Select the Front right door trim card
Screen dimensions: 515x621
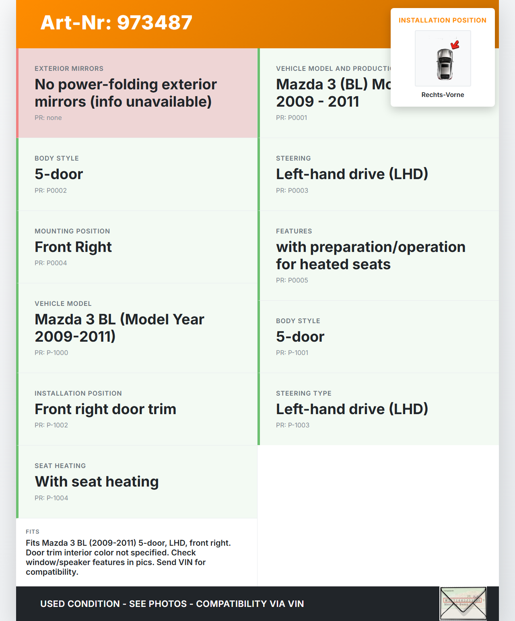coord(137,409)
